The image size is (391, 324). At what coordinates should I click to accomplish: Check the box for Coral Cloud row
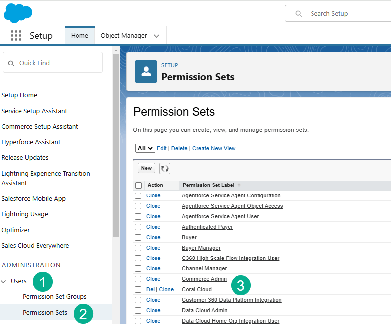pyautogui.click(x=139, y=289)
